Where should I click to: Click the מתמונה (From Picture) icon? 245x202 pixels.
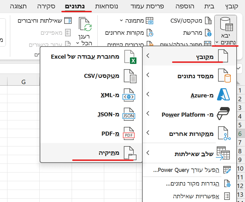pos(149,21)
